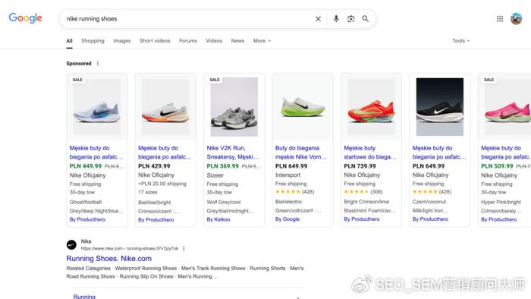The height and width of the screenshot is (299, 531).
Task: Click the By Kelkoo link
Action: [x=218, y=219]
